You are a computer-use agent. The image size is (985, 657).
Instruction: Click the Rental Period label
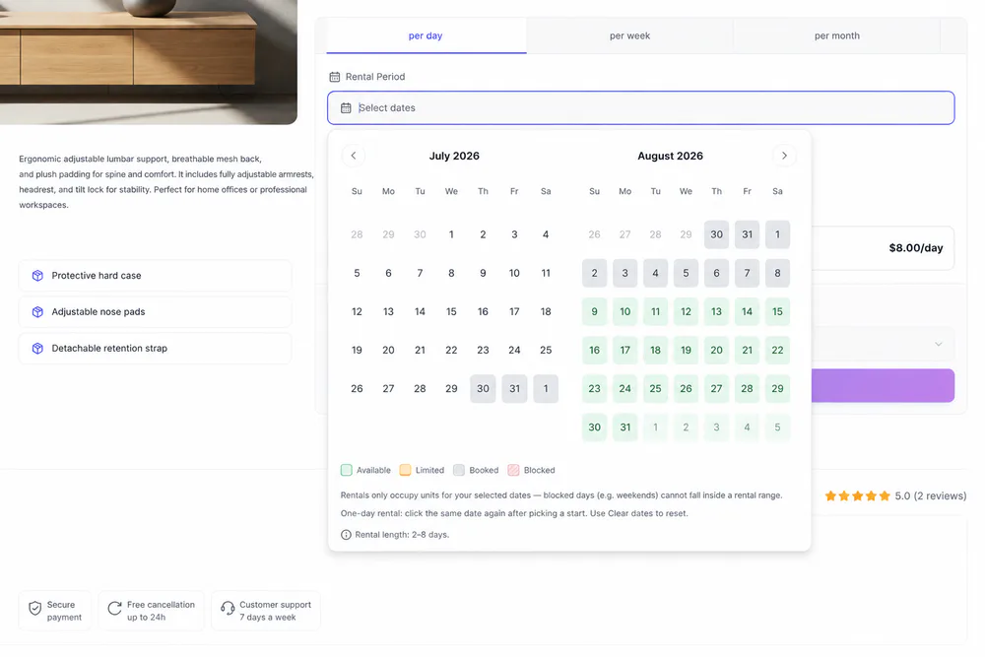point(375,77)
